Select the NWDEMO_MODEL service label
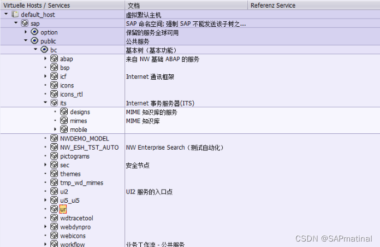The width and height of the screenshot is (380, 247). pos(85,139)
